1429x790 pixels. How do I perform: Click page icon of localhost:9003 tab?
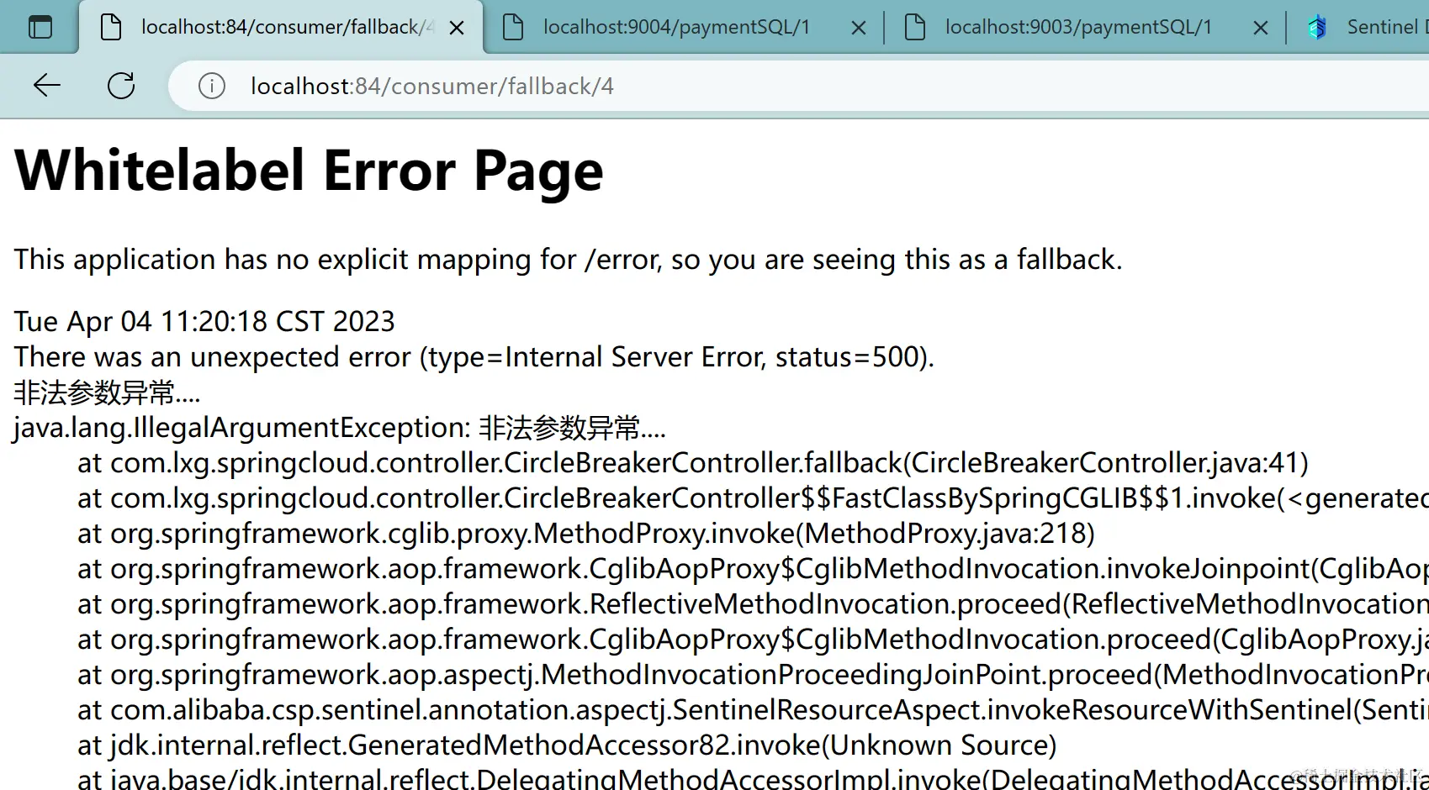coord(915,27)
